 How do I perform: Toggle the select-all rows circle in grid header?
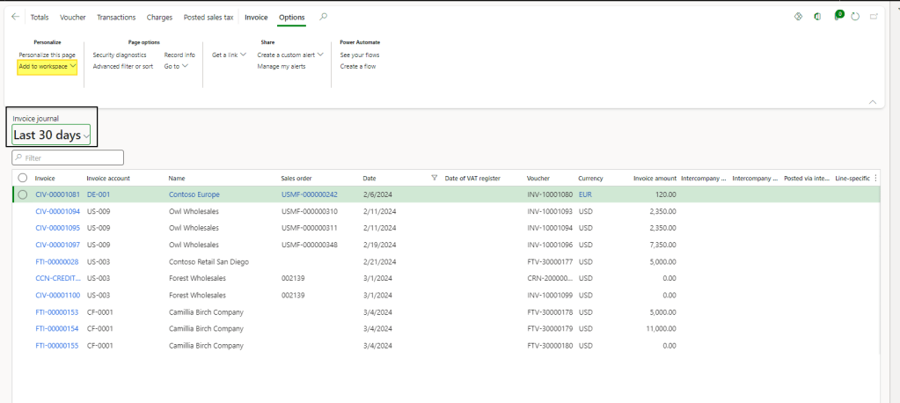(23, 178)
